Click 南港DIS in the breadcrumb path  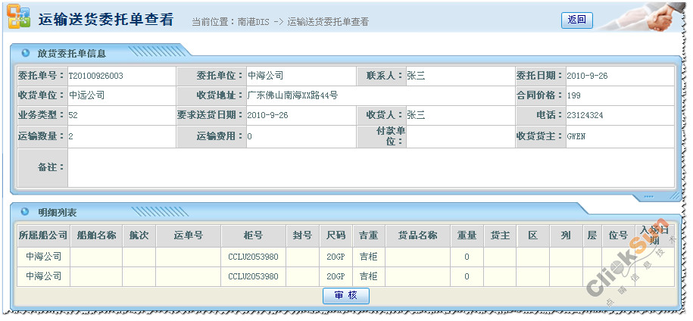[254, 22]
